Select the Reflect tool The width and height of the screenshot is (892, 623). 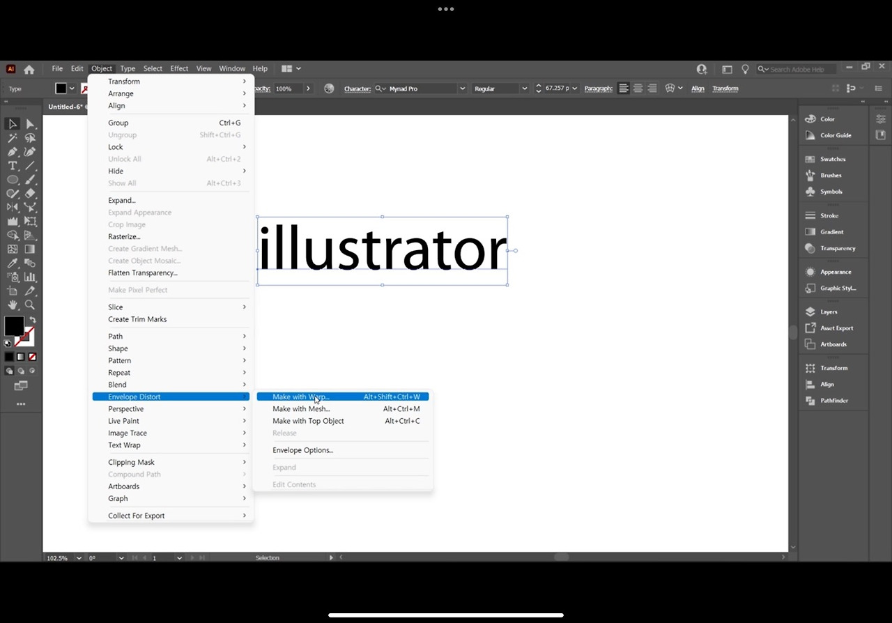[13, 208]
